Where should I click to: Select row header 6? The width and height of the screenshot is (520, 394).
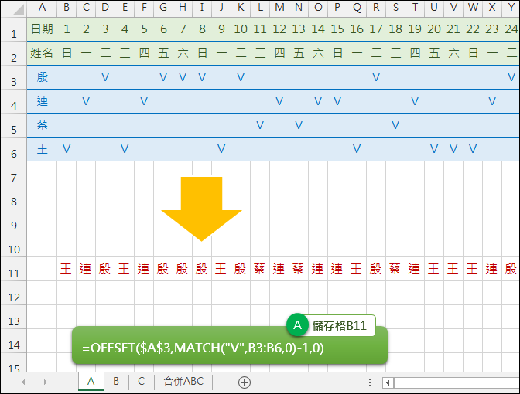tap(14, 149)
